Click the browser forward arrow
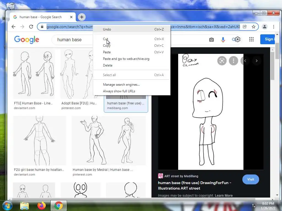The height and width of the screenshot is (211, 282). coord(22,27)
